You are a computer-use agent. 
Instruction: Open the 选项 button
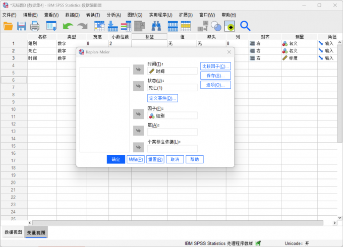coord(215,85)
